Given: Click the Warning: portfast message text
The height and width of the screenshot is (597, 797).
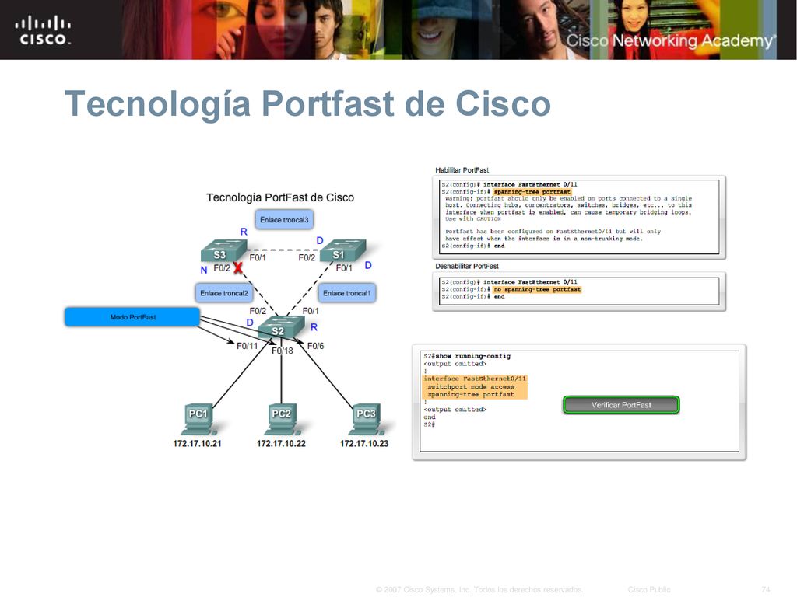Looking at the screenshot, I should 568,208.
